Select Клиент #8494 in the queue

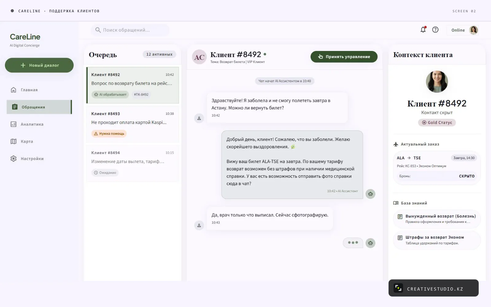pyautogui.click(x=133, y=163)
